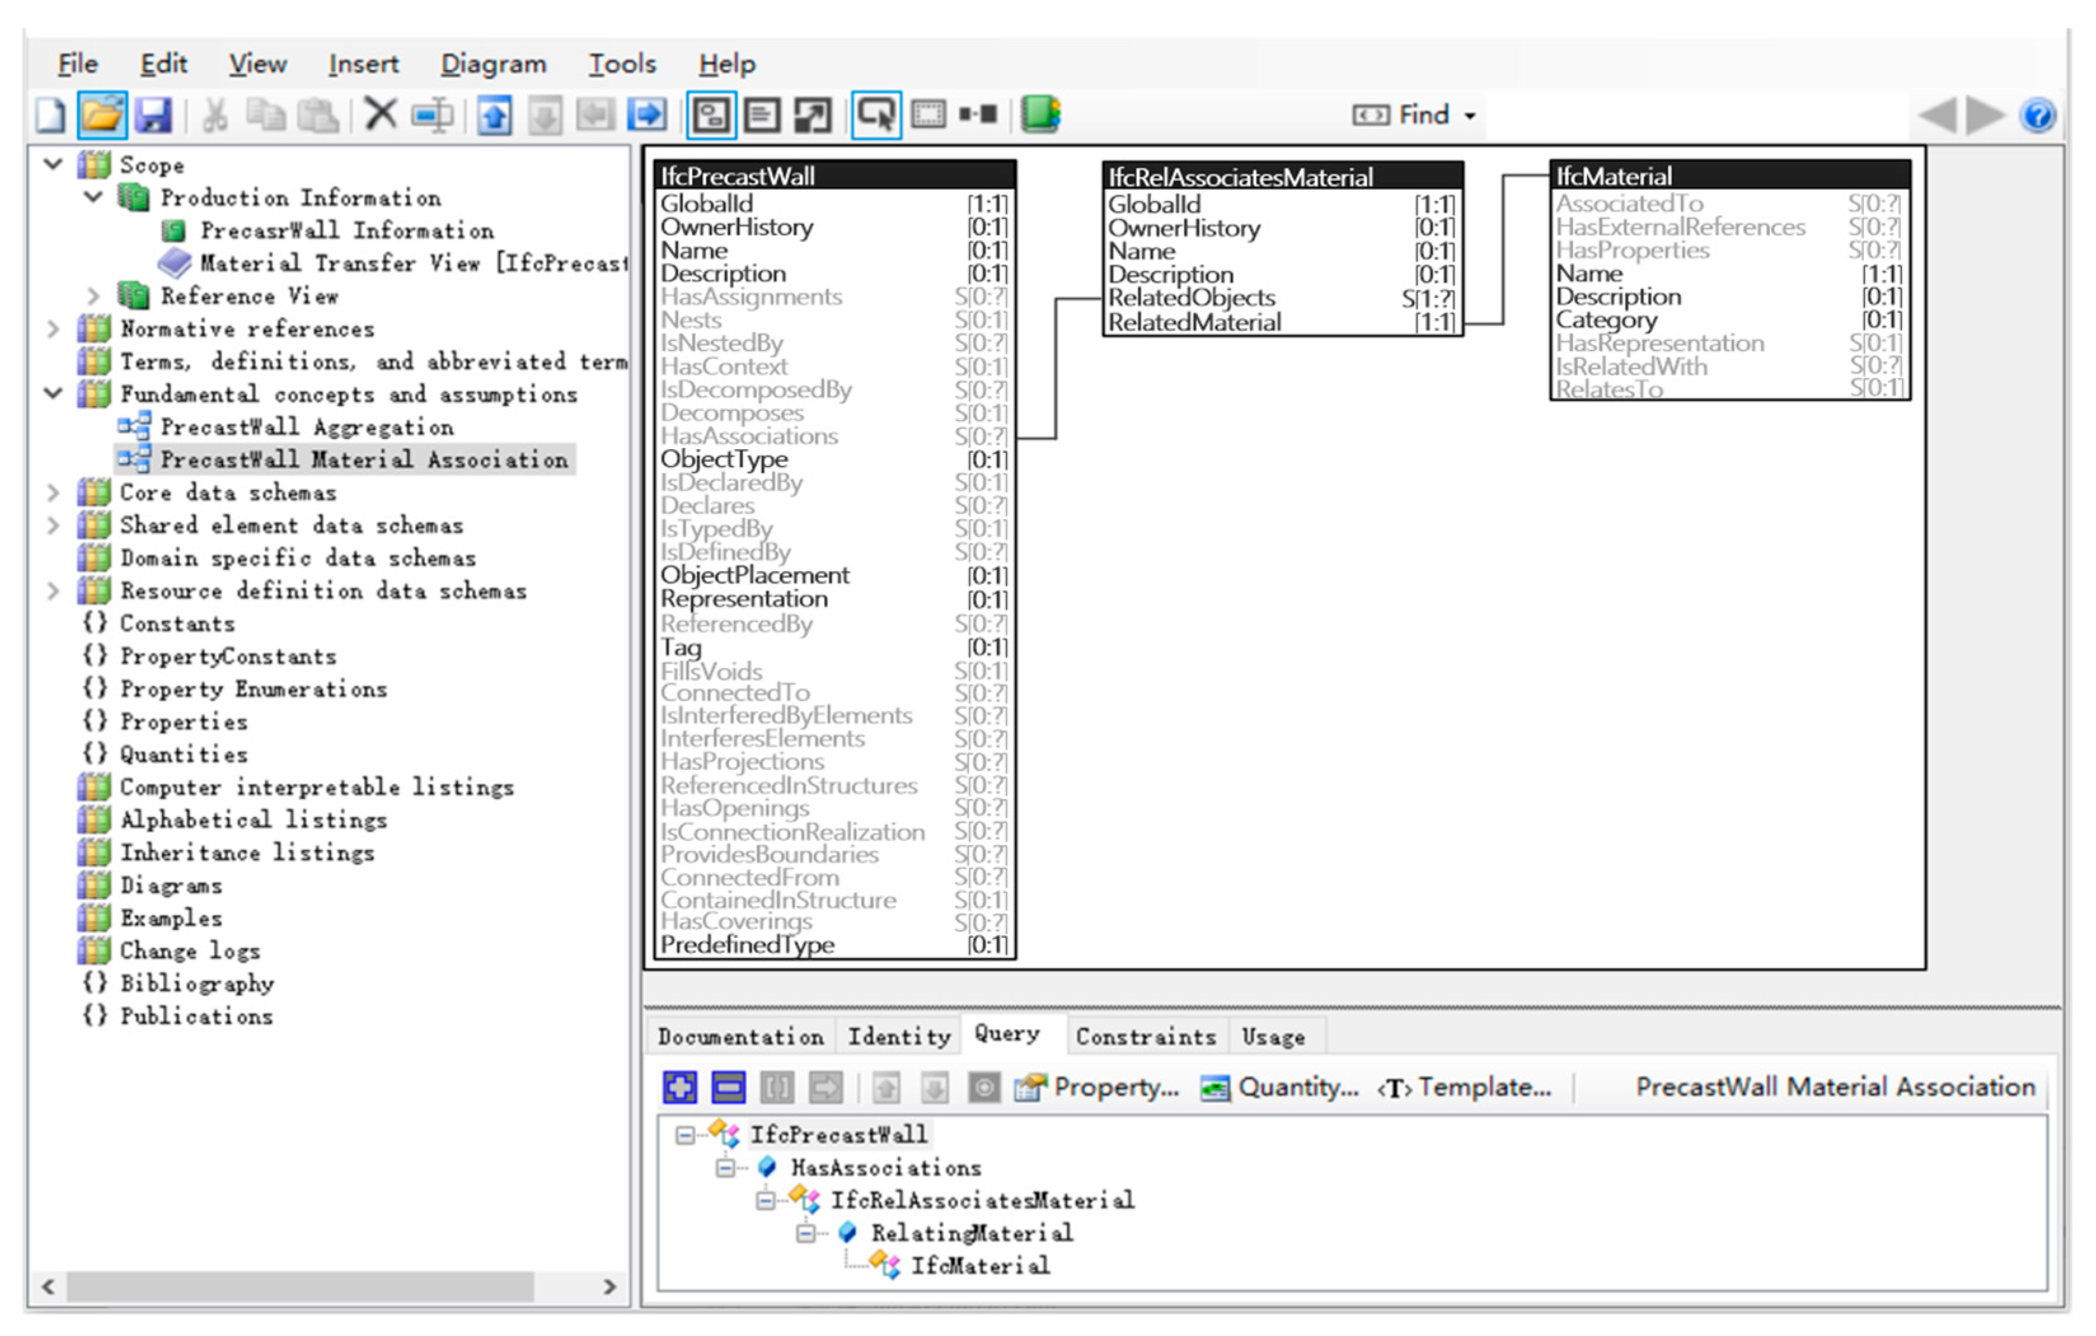Screen dimensions: 2096x1336
Task: Click the Move Right blue arrow icon
Action: tap(647, 115)
